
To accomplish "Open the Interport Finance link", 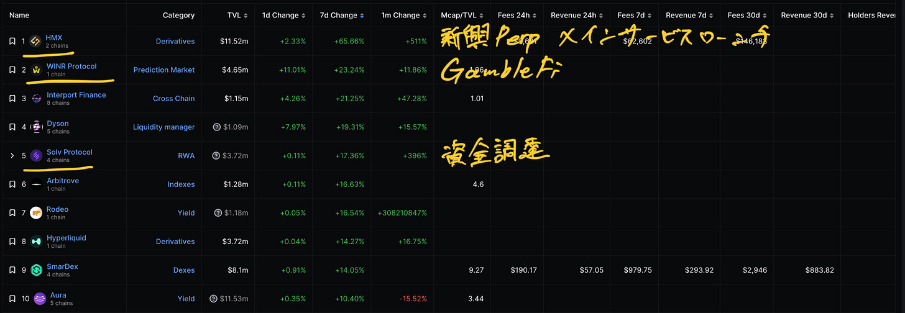I will (x=76, y=95).
